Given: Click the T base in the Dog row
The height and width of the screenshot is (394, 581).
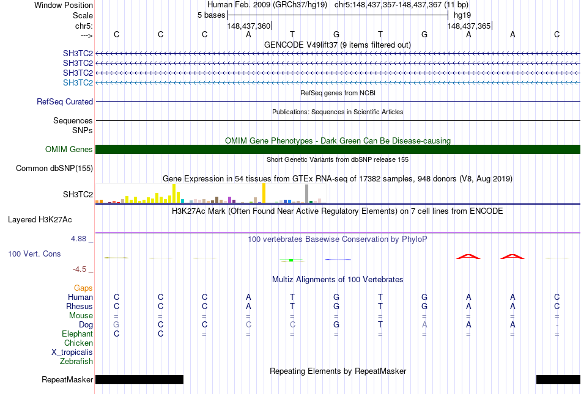Looking at the screenshot, I should tap(380, 324).
